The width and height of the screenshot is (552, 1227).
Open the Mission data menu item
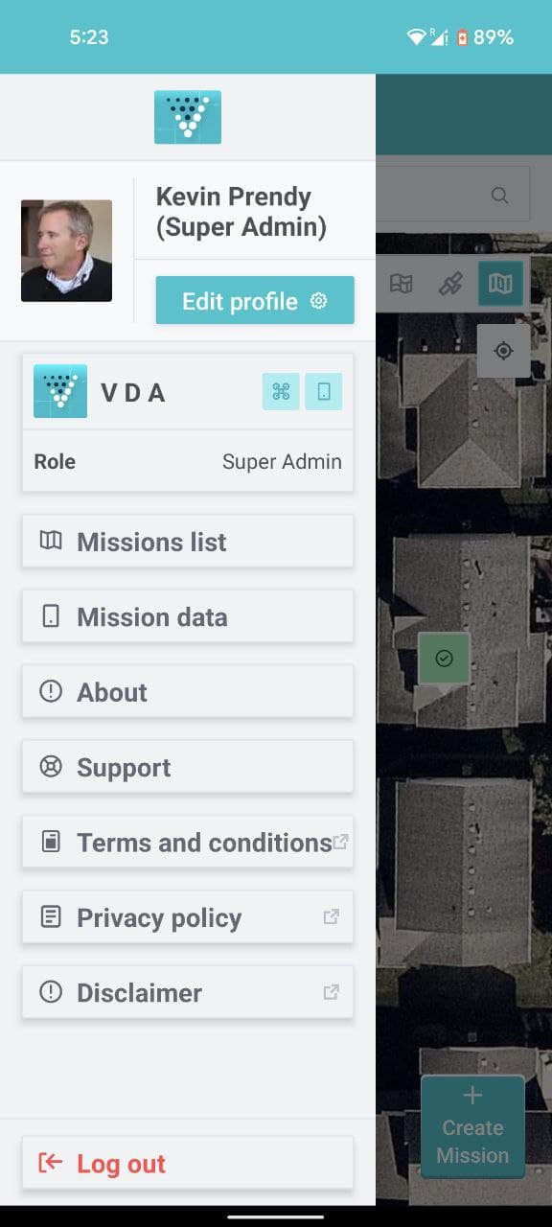coord(188,616)
